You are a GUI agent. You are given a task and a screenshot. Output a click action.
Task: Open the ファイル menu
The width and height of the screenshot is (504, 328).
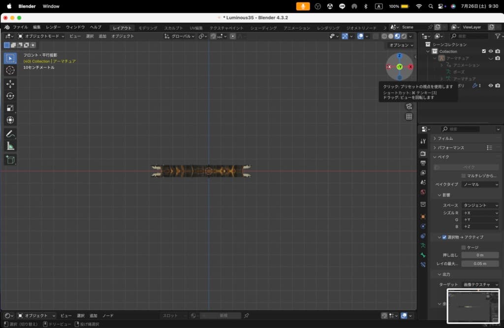(x=20, y=27)
